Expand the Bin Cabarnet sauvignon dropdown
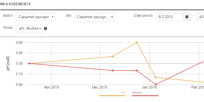 pyautogui.click(x=95, y=17)
